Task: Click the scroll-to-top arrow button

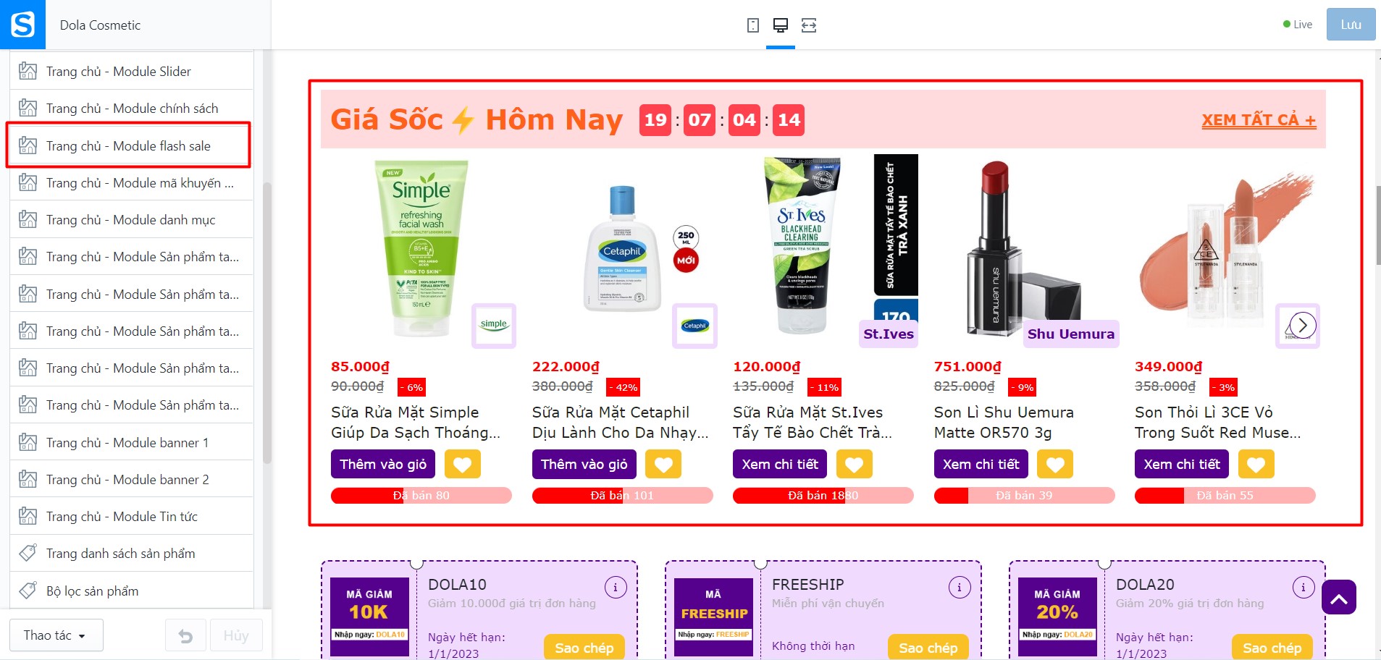Action: pyautogui.click(x=1339, y=597)
